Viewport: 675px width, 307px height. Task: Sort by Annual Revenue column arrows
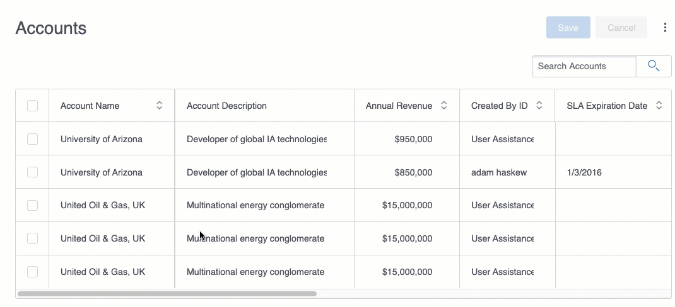pos(444,106)
